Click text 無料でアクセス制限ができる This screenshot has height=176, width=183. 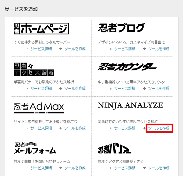120,161
